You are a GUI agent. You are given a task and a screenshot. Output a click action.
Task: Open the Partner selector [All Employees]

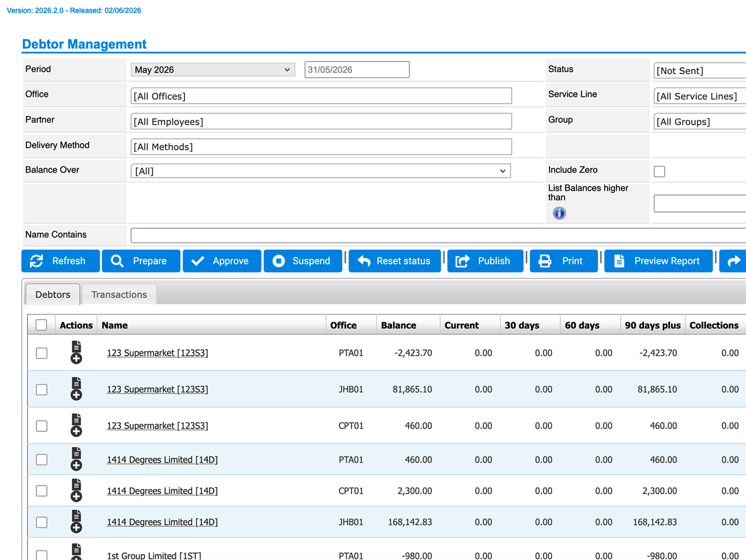[321, 121]
